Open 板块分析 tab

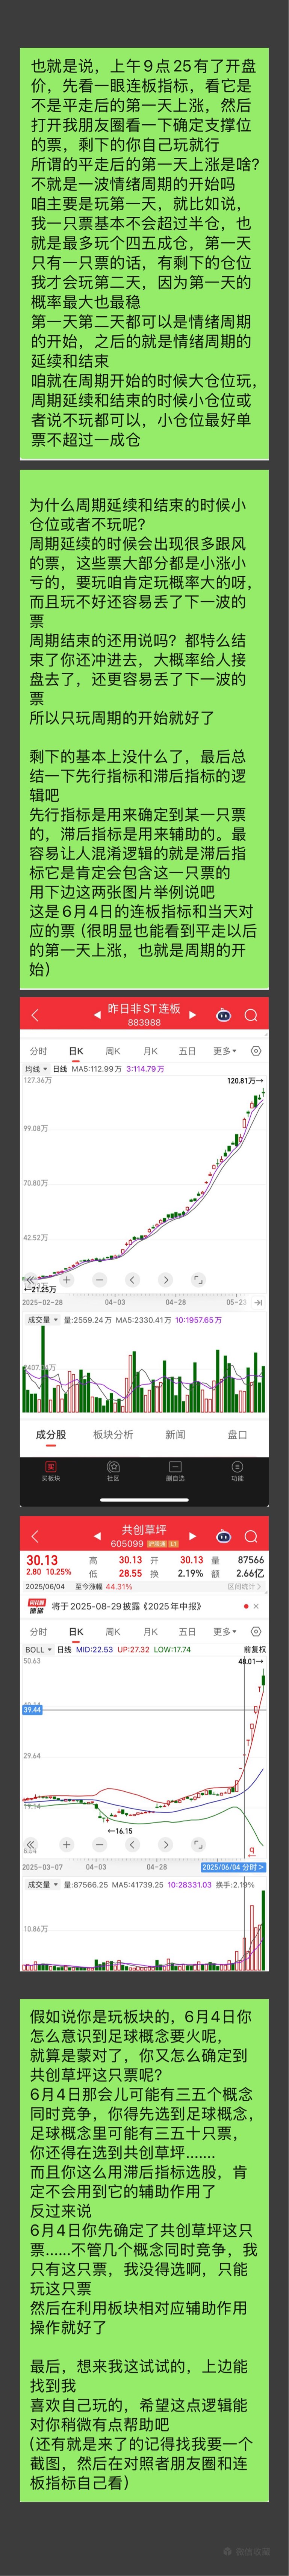pos(113,1434)
